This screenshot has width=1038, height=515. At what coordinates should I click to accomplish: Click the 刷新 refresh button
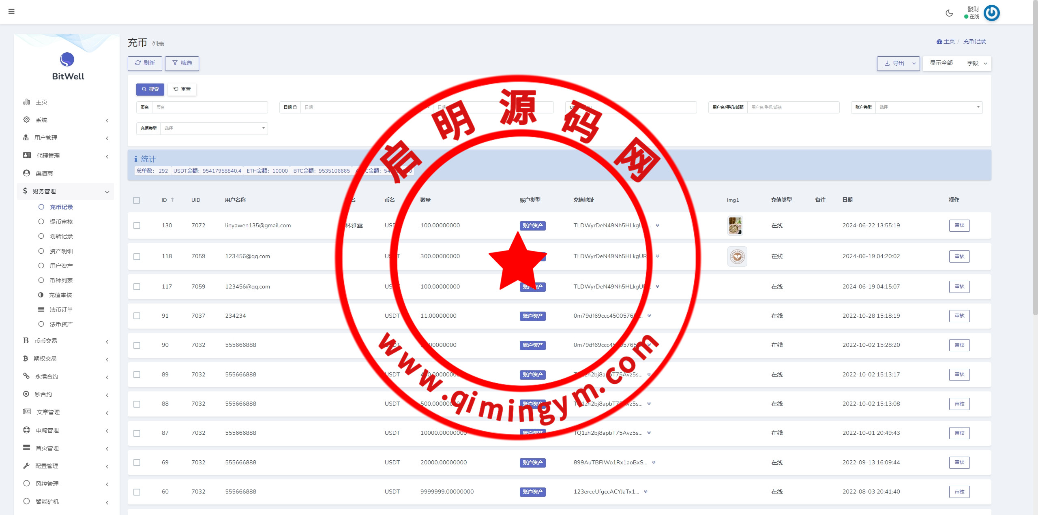(145, 63)
